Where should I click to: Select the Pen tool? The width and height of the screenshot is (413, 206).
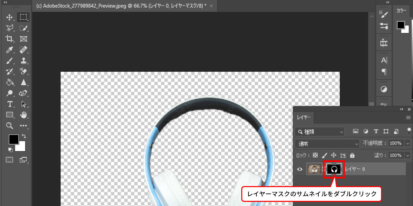23,93
